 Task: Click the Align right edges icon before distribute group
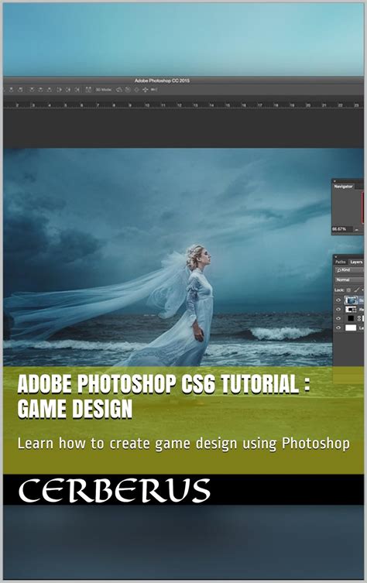(20, 90)
